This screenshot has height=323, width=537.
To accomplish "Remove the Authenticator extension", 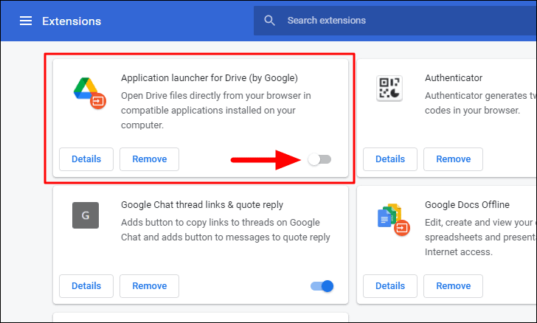I will [x=453, y=159].
